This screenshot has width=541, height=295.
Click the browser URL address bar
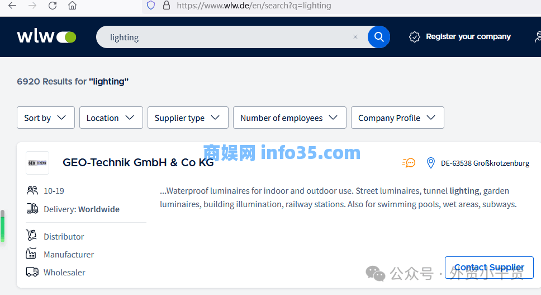point(254,6)
